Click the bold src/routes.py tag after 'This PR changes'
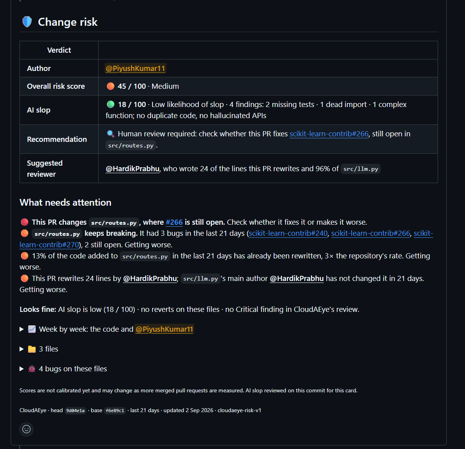 (x=114, y=223)
